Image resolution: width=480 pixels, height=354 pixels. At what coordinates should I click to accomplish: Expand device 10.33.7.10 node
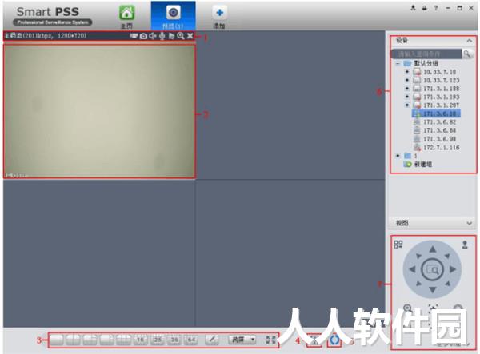(x=407, y=72)
